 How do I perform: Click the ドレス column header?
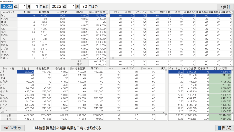(153, 12)
